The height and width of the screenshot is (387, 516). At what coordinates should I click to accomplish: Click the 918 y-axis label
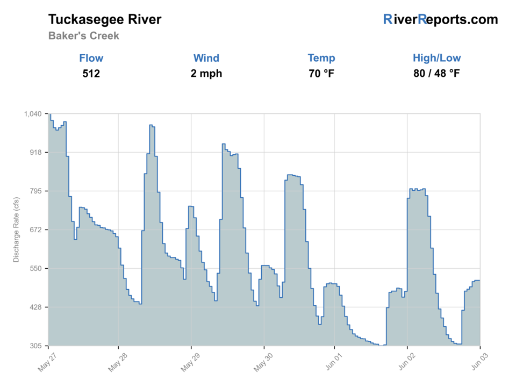pos(36,152)
